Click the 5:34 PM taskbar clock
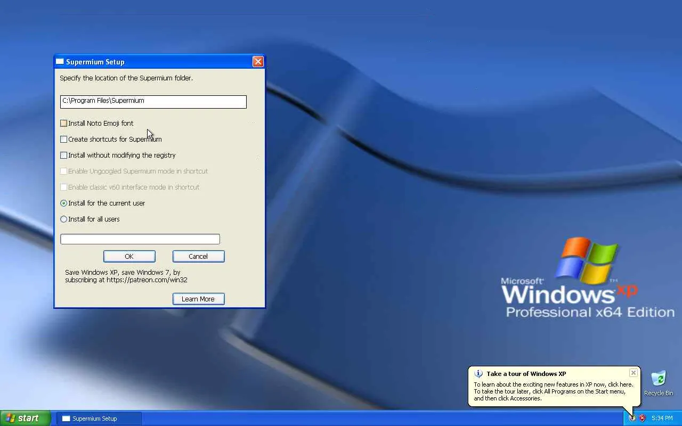 pos(662,419)
